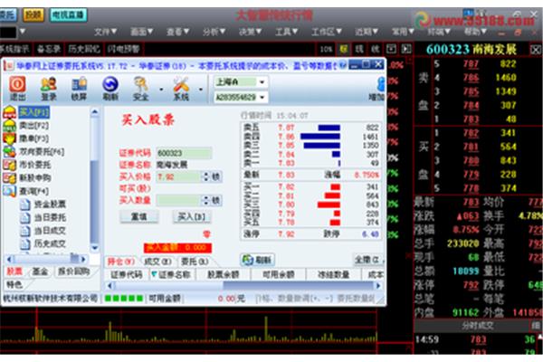Click the 锁屏 lock screen icon

coord(79,89)
